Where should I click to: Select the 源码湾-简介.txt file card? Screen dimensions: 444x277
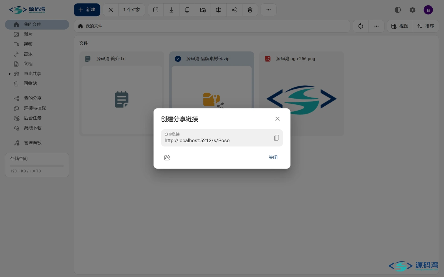click(x=122, y=94)
